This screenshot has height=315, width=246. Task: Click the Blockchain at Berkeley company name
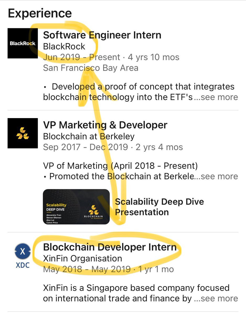[x=89, y=136]
